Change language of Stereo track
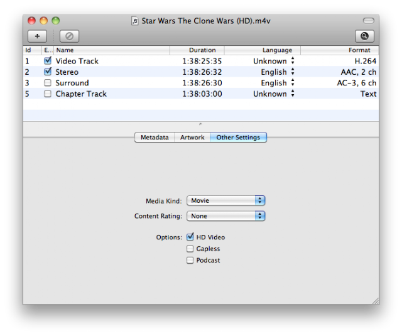 tap(293, 72)
